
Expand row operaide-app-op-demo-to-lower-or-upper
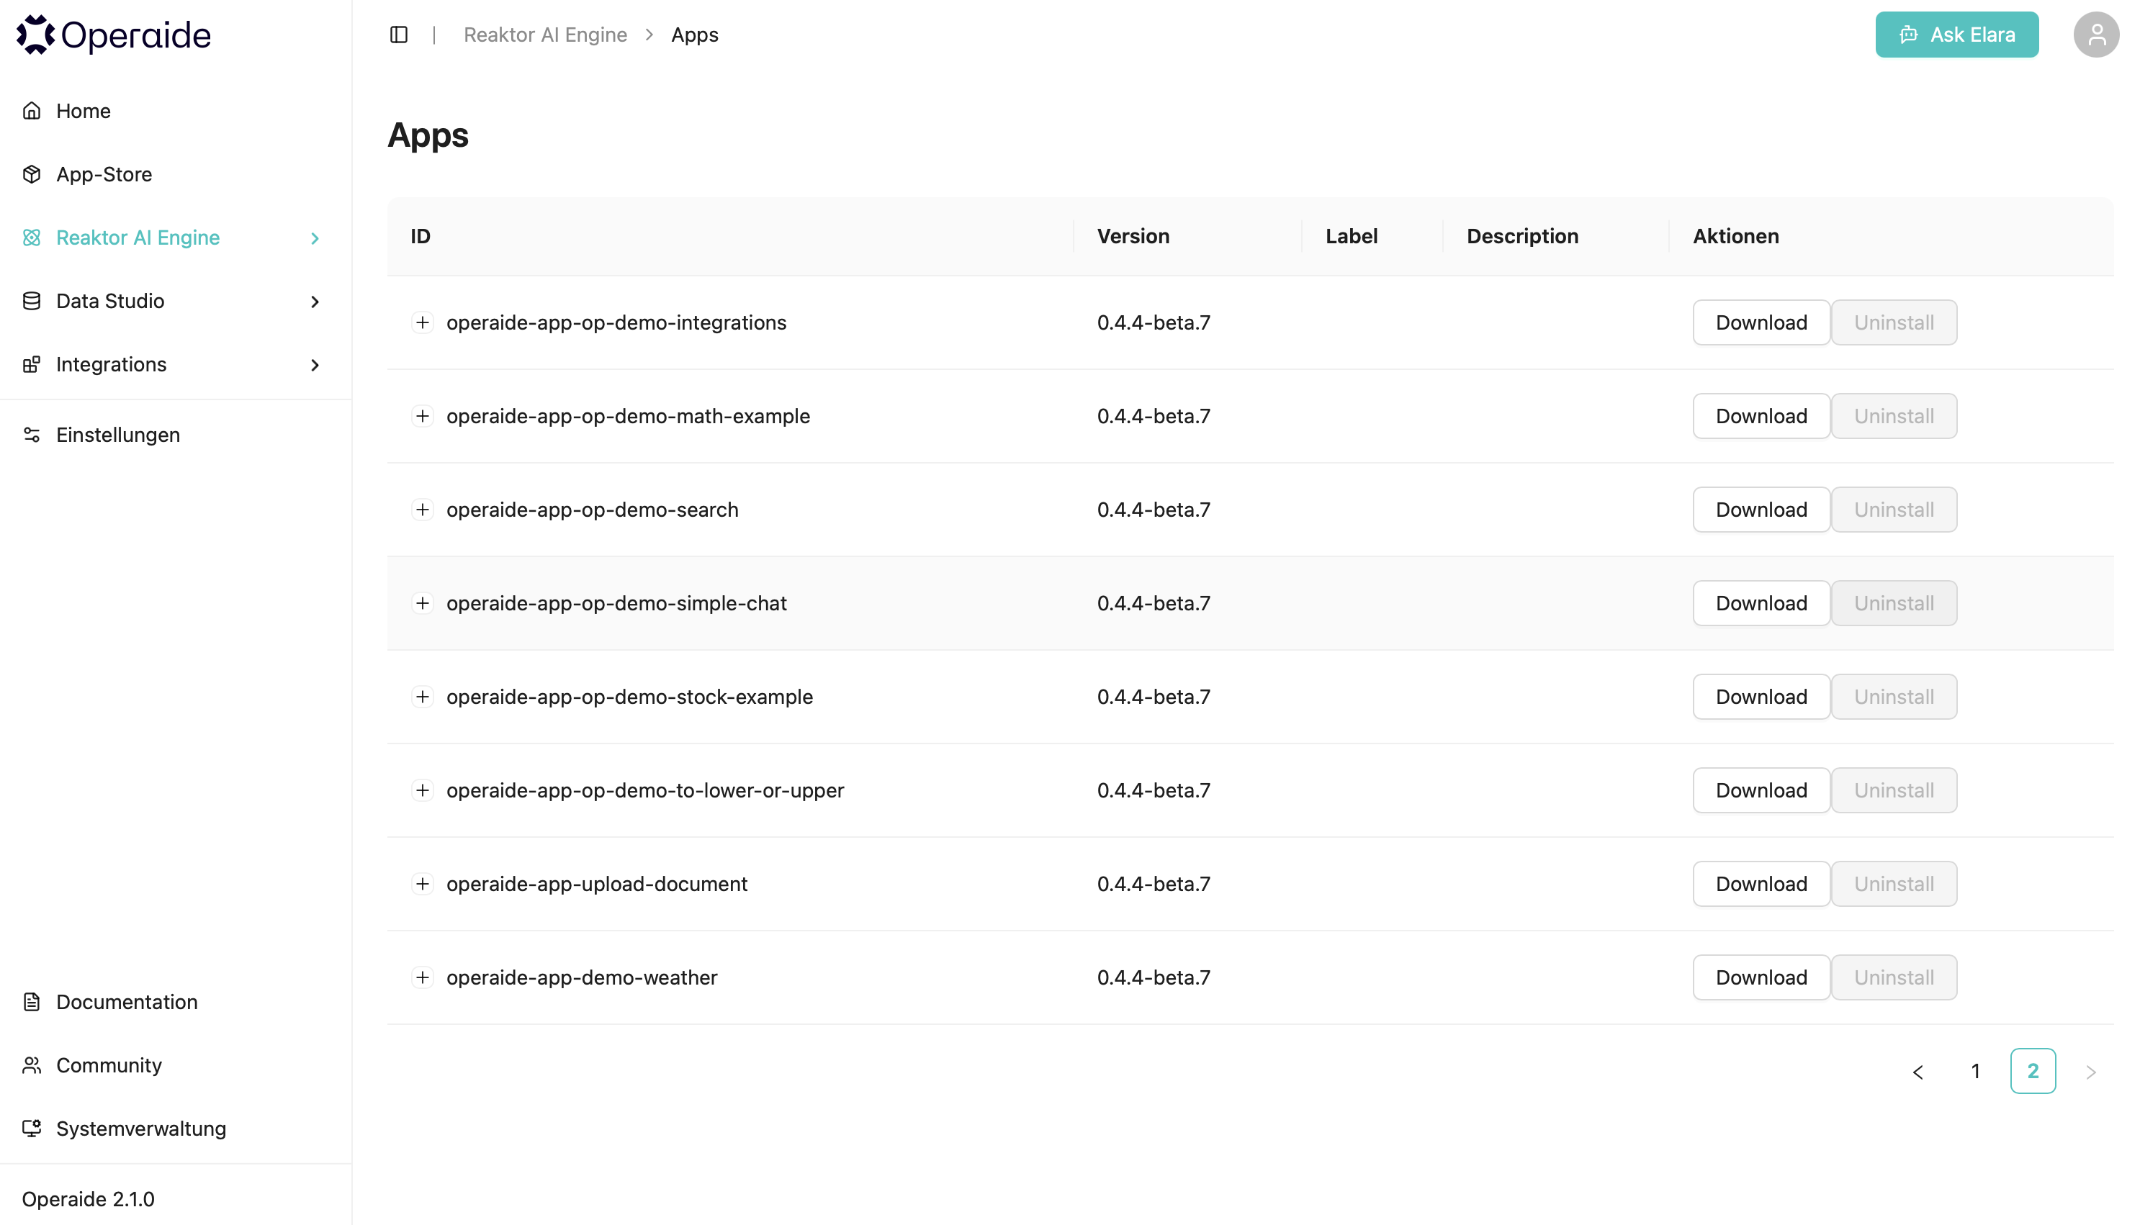423,790
